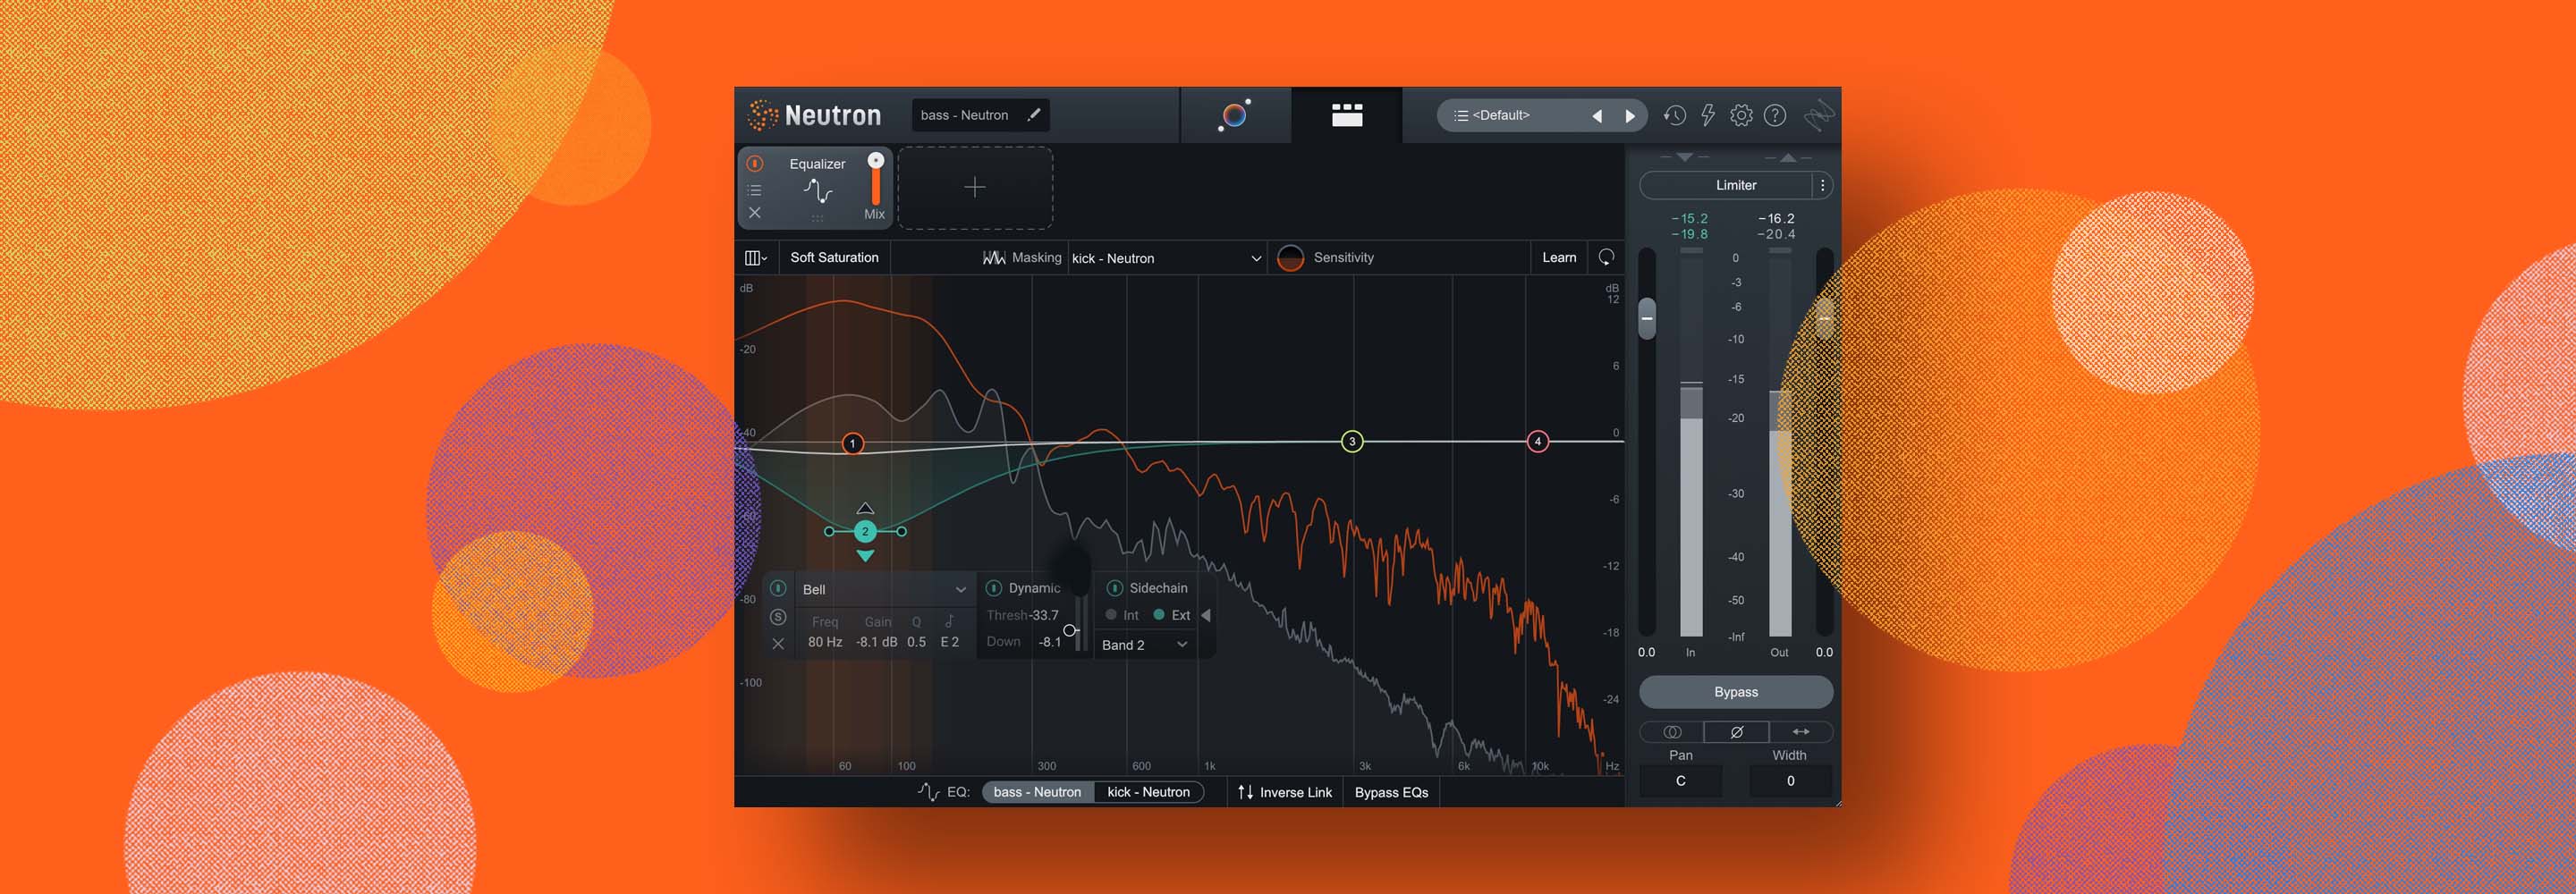Toggle invert phase icon
Viewport: 2576px width, 894px height.
coord(1737,732)
